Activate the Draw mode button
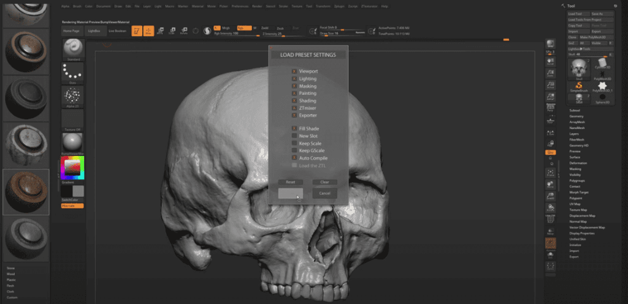 (x=149, y=31)
